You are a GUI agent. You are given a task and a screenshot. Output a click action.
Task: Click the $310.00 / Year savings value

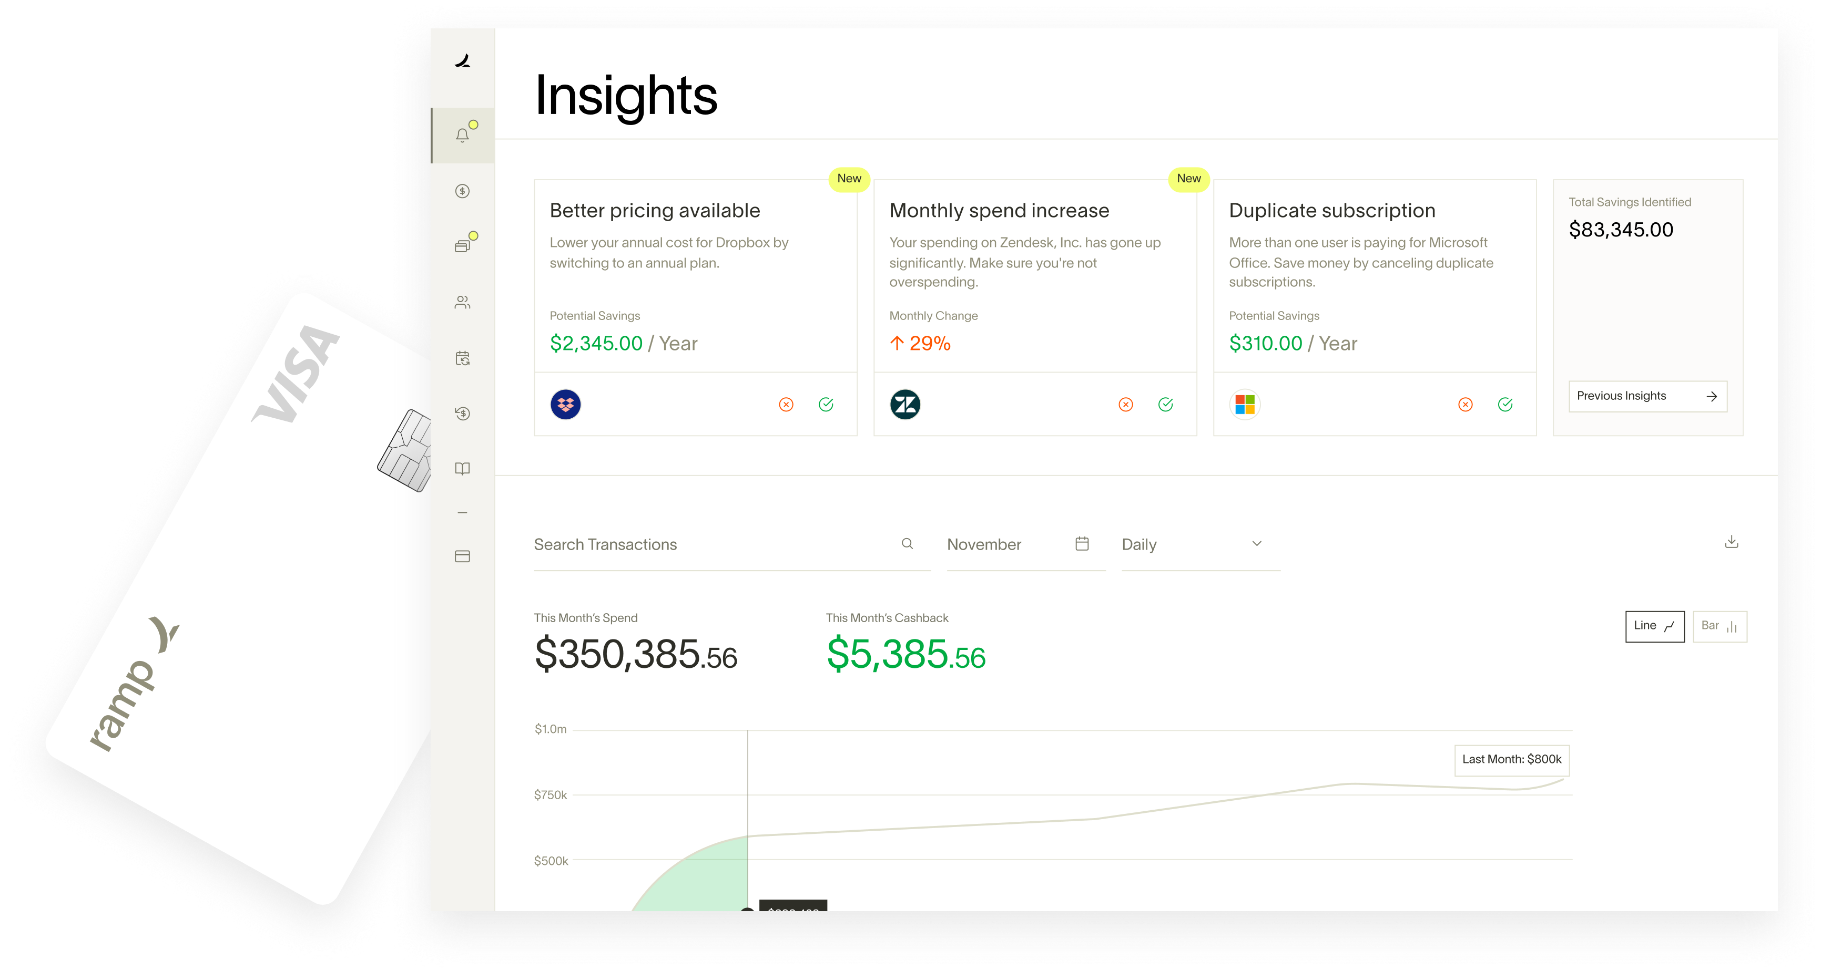[1293, 343]
